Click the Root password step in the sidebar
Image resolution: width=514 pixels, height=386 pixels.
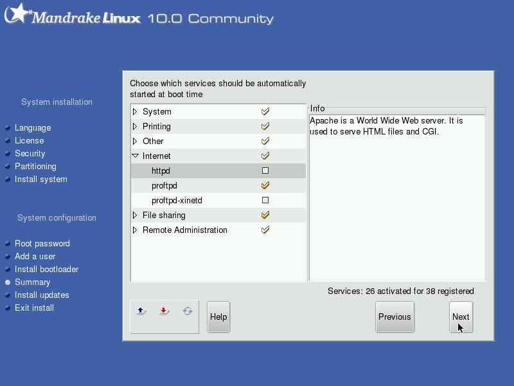pos(42,244)
